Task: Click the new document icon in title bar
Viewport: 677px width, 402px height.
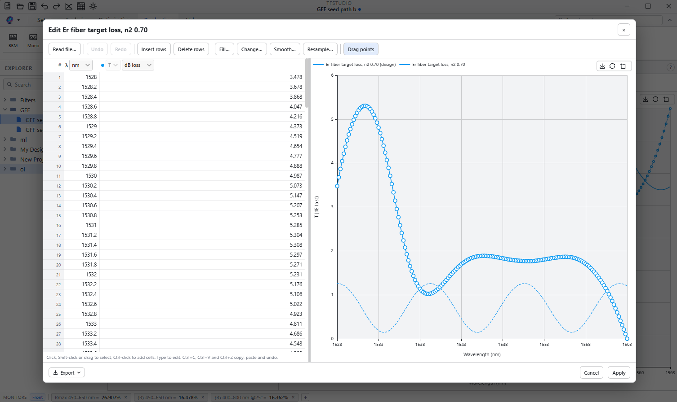Action: point(8,6)
